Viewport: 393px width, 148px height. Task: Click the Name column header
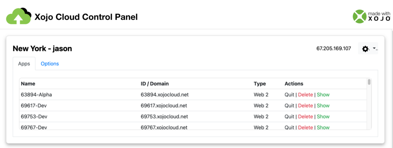28,84
